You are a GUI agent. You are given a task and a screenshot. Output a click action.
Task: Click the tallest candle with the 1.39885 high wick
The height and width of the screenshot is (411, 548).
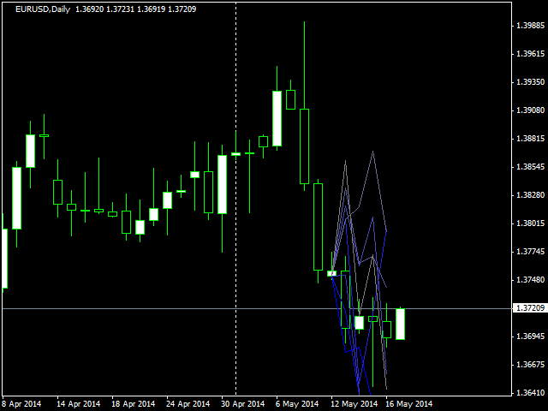(x=305, y=146)
